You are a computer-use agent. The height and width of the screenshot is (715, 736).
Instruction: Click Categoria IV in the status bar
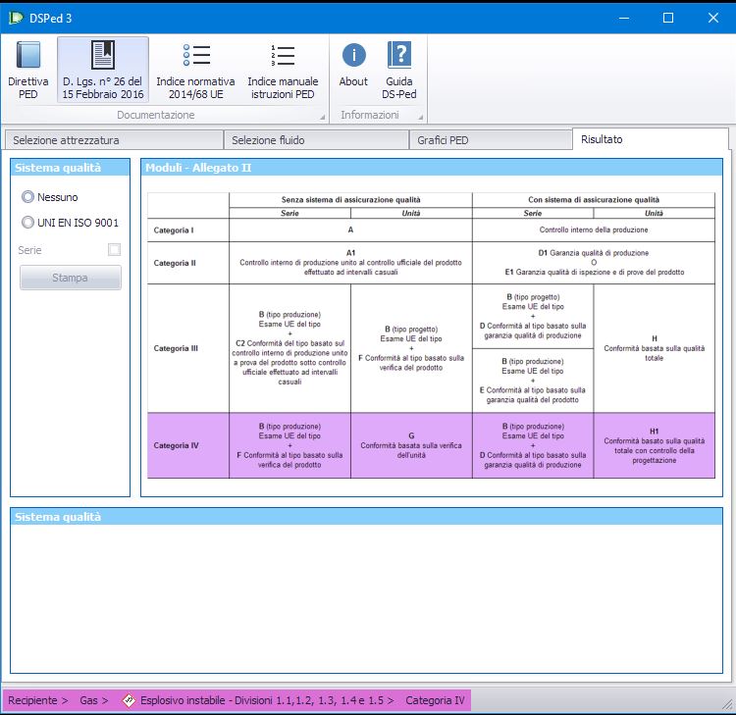point(435,700)
